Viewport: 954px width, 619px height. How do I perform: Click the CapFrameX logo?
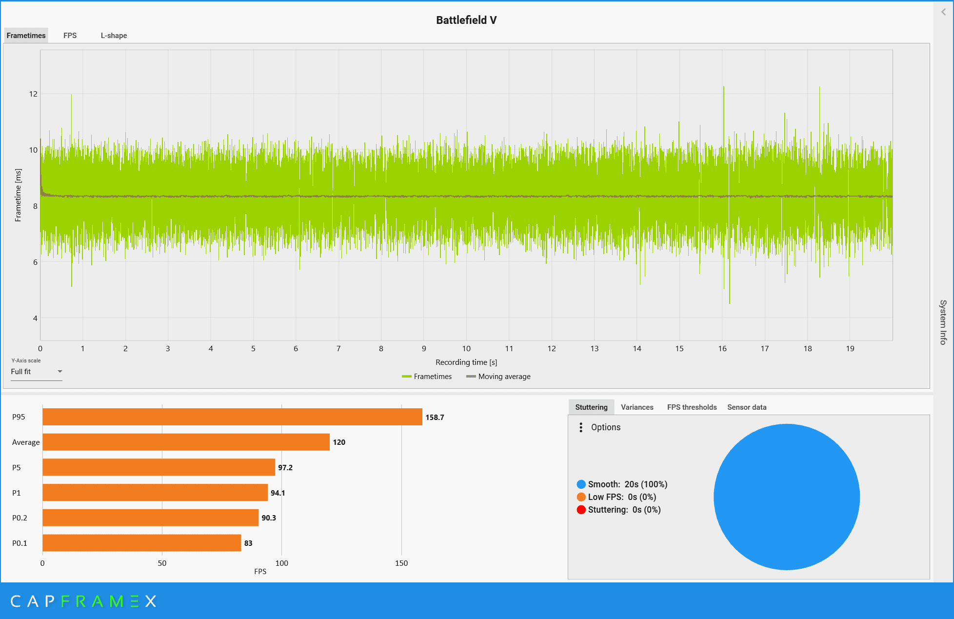tap(83, 601)
